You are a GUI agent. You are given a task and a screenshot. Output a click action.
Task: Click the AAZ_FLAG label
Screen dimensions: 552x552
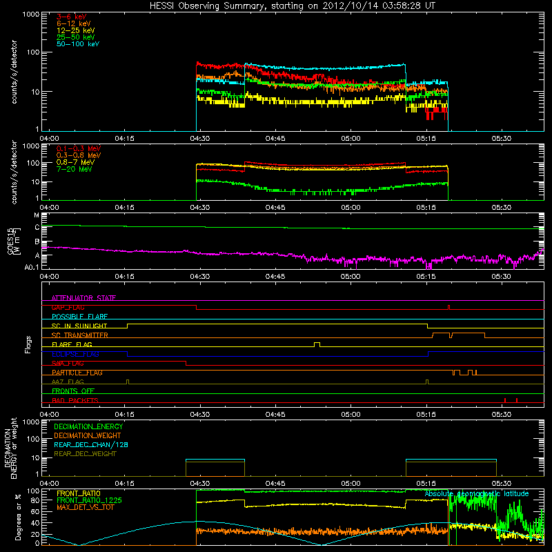click(68, 382)
